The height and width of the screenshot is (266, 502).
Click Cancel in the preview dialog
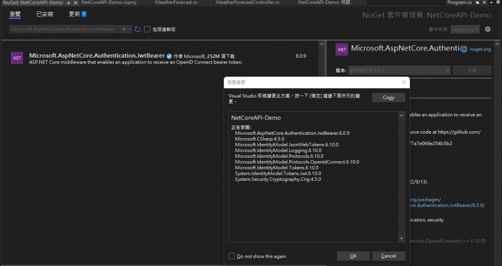(x=388, y=256)
